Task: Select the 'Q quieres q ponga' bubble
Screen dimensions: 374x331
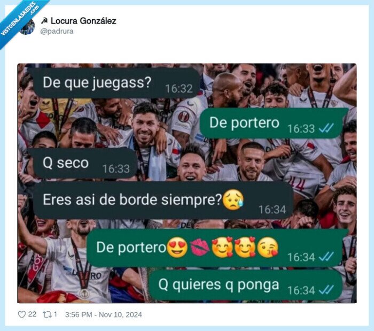Action: (x=246, y=285)
